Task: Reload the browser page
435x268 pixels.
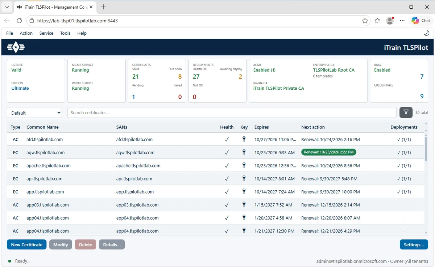Action: click(x=19, y=21)
